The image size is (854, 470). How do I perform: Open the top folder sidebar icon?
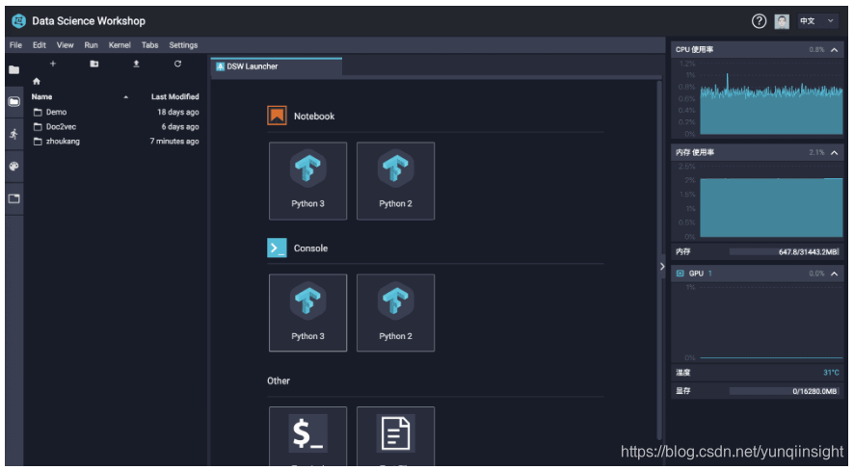(x=14, y=69)
